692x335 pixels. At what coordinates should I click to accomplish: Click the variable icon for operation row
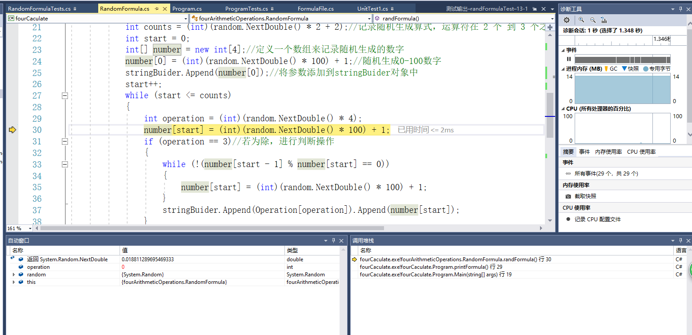pyautogui.click(x=21, y=267)
